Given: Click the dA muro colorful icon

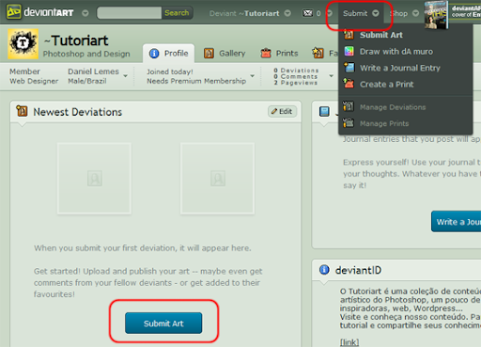Looking at the screenshot, I should click(x=349, y=51).
